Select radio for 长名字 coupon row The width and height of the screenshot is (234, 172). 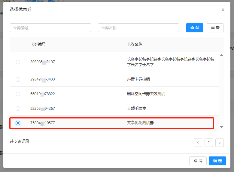pos(18,62)
